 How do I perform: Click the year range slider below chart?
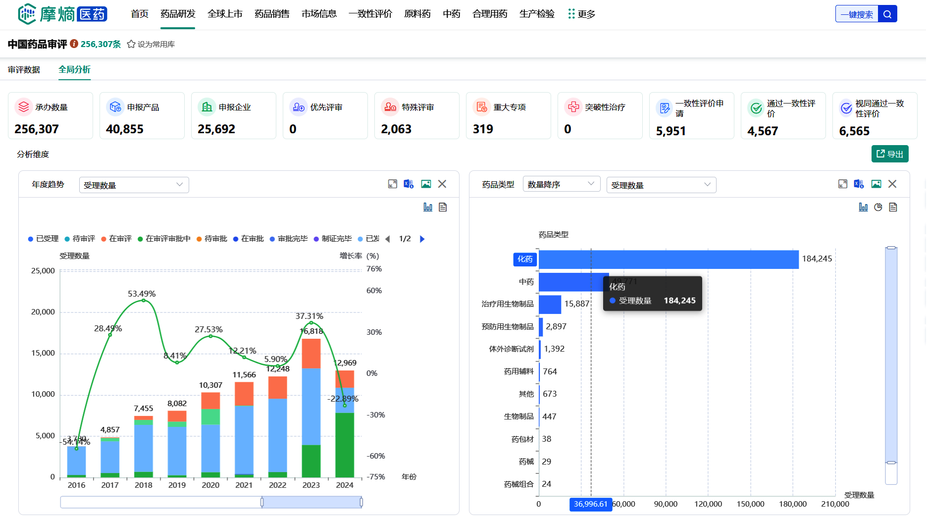(x=311, y=502)
